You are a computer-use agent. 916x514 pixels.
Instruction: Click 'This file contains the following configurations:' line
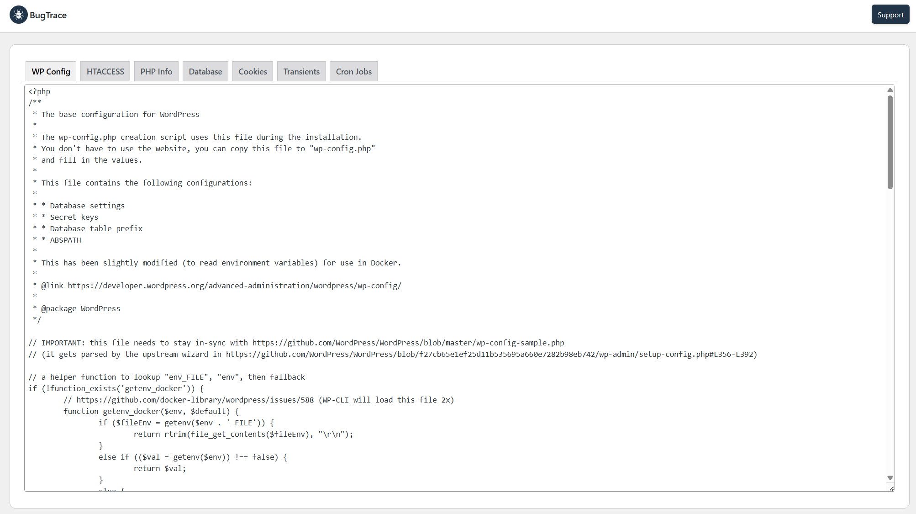click(x=142, y=183)
